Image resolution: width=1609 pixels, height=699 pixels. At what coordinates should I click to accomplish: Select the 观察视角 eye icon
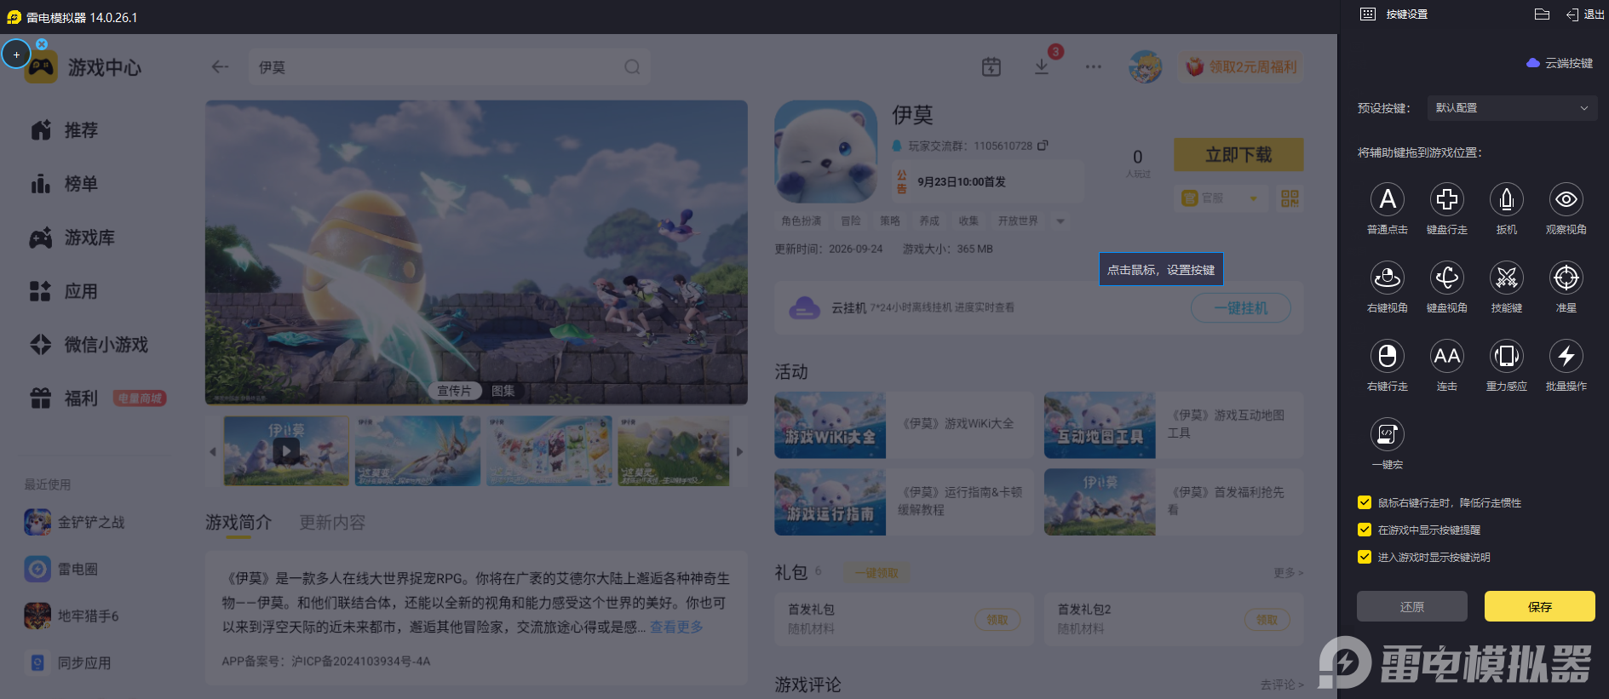(x=1566, y=199)
